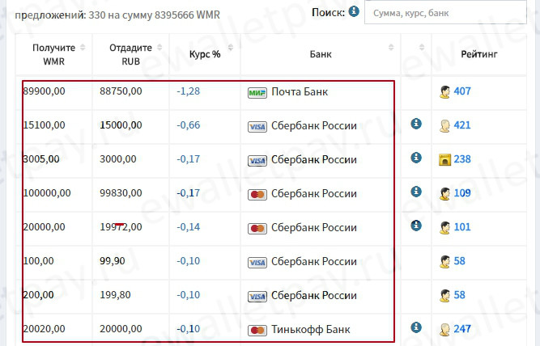Screen dimensions: 540x346
Task: Click VISA icon in the 200,00 row
Action: [x=257, y=297]
